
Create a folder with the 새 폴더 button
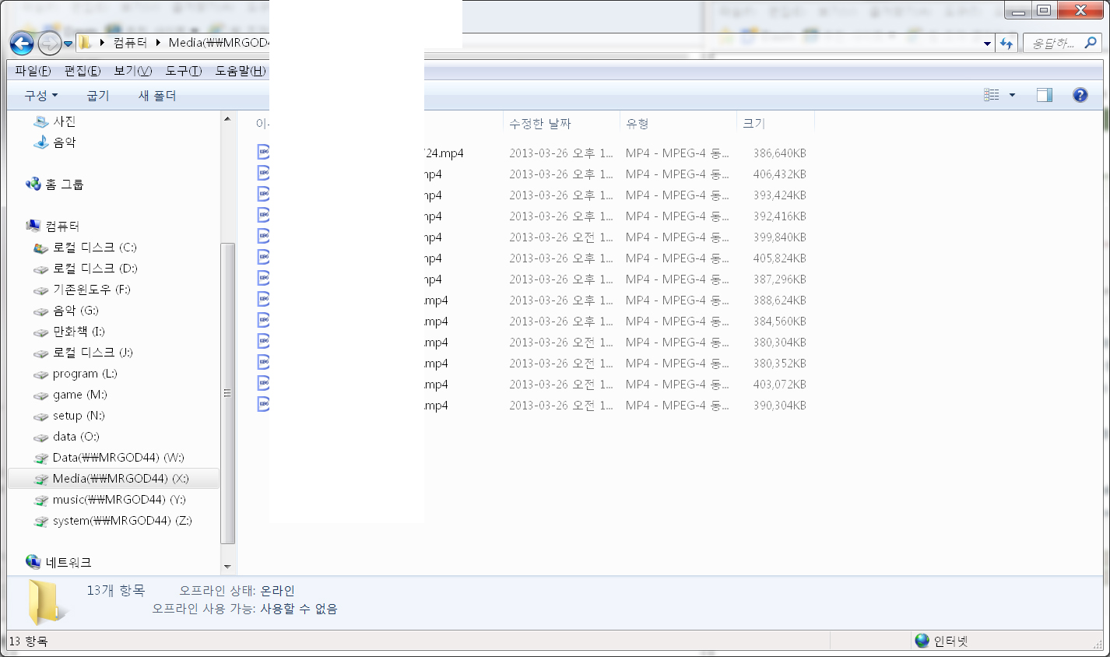pyautogui.click(x=157, y=96)
